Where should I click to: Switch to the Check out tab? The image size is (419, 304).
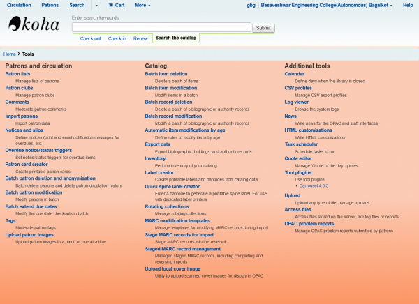90,38
